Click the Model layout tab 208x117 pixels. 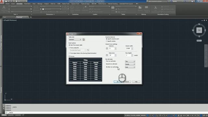pos(4,115)
